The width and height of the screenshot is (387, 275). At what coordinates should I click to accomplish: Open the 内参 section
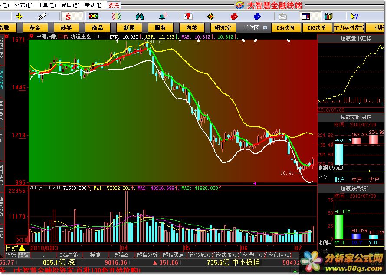192,28
